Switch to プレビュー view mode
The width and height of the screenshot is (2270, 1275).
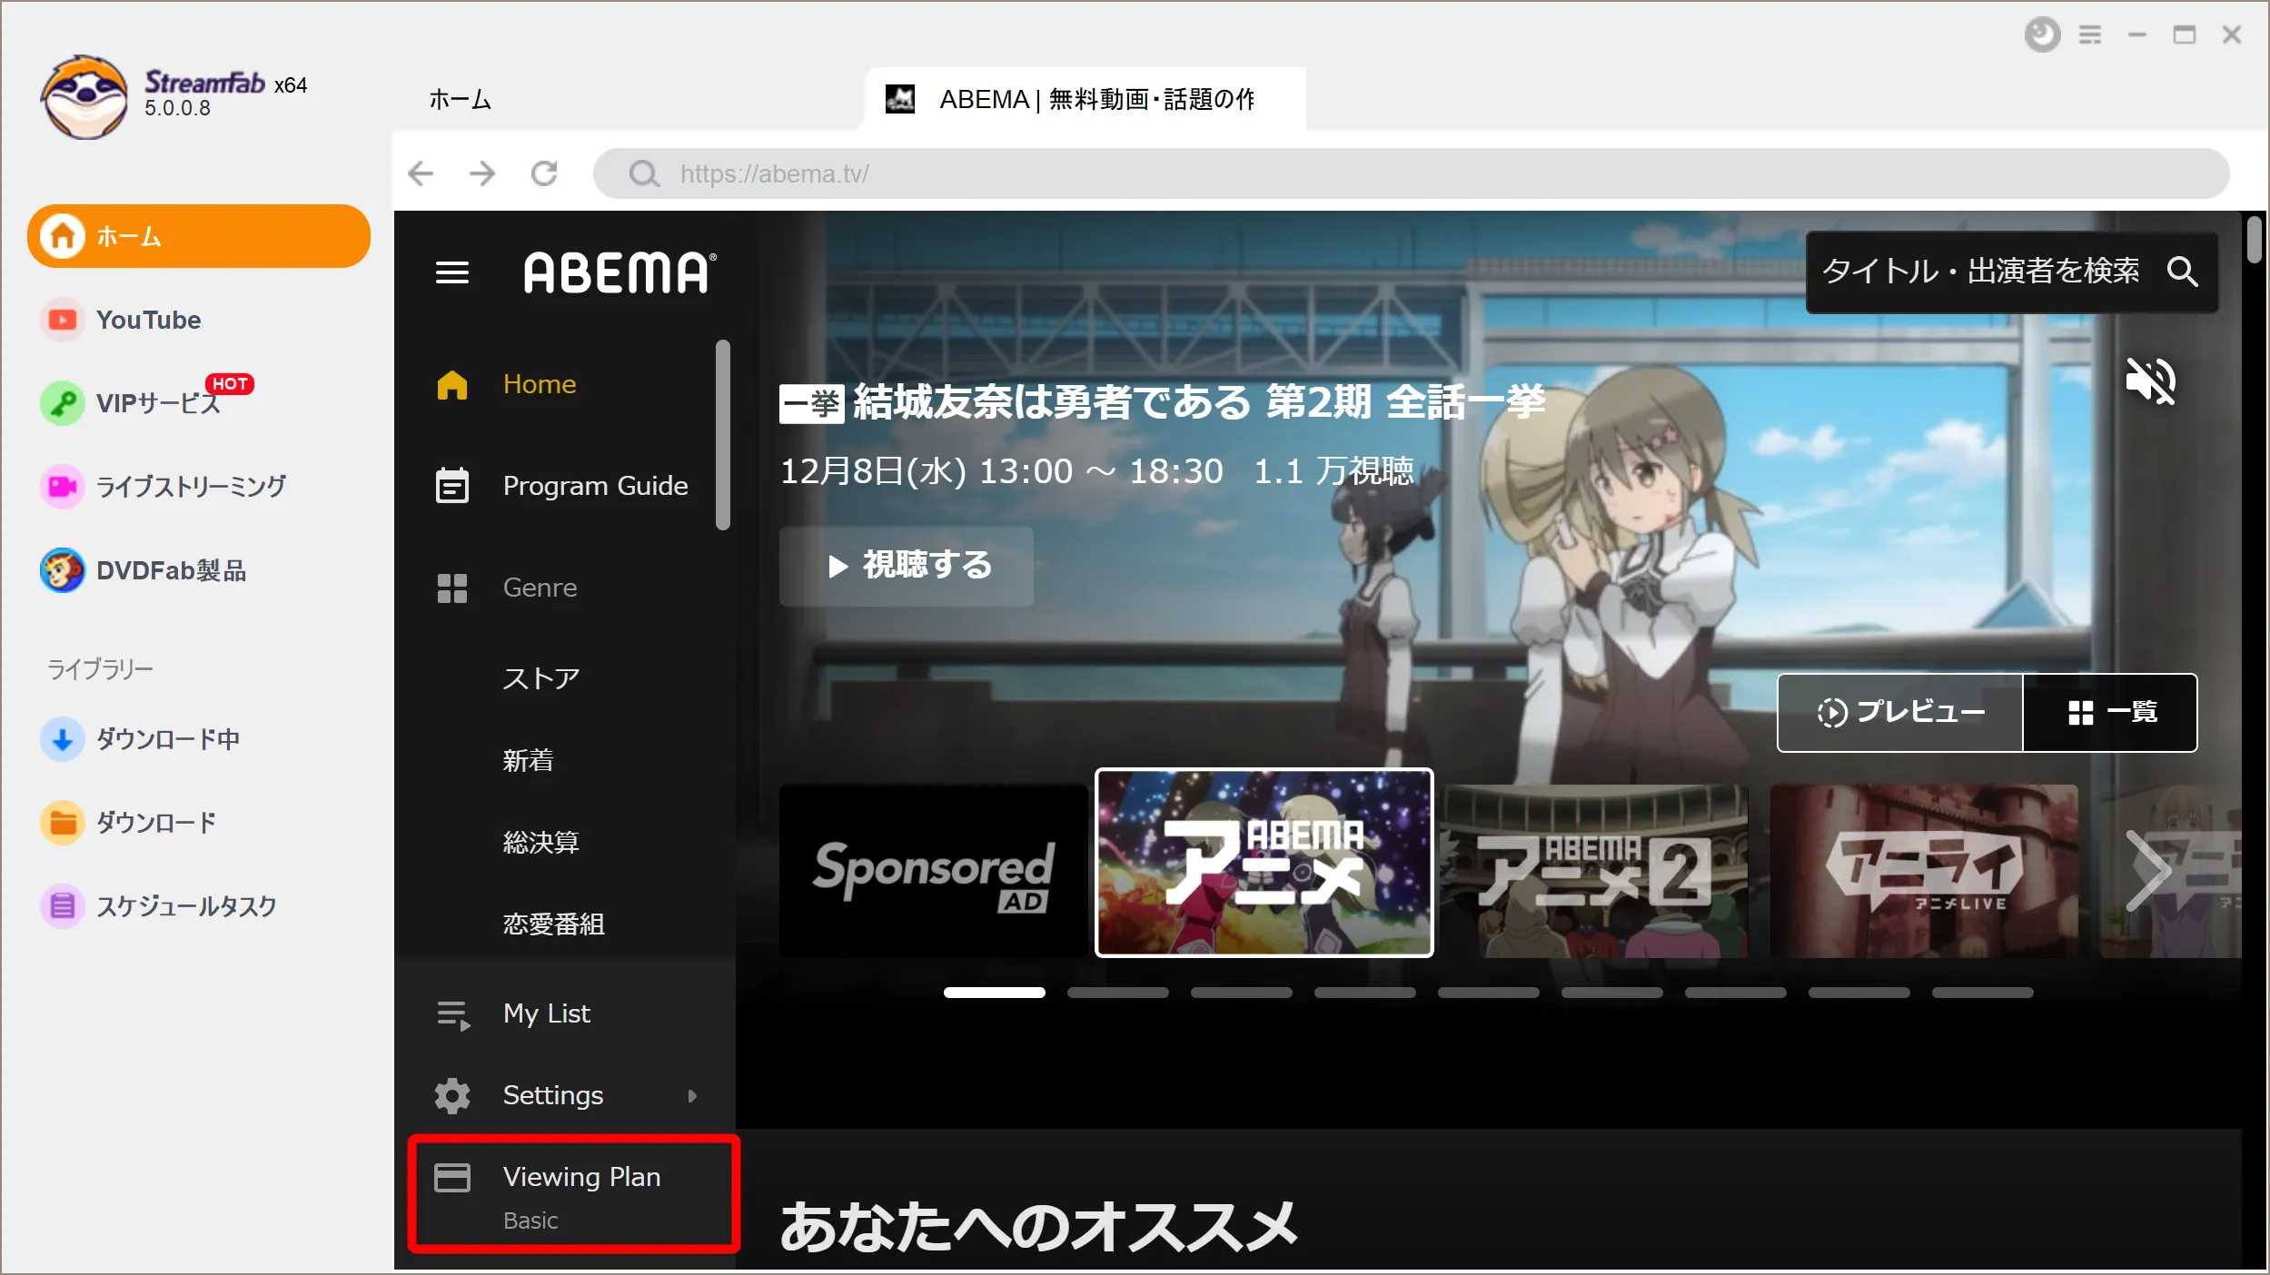pos(1900,713)
